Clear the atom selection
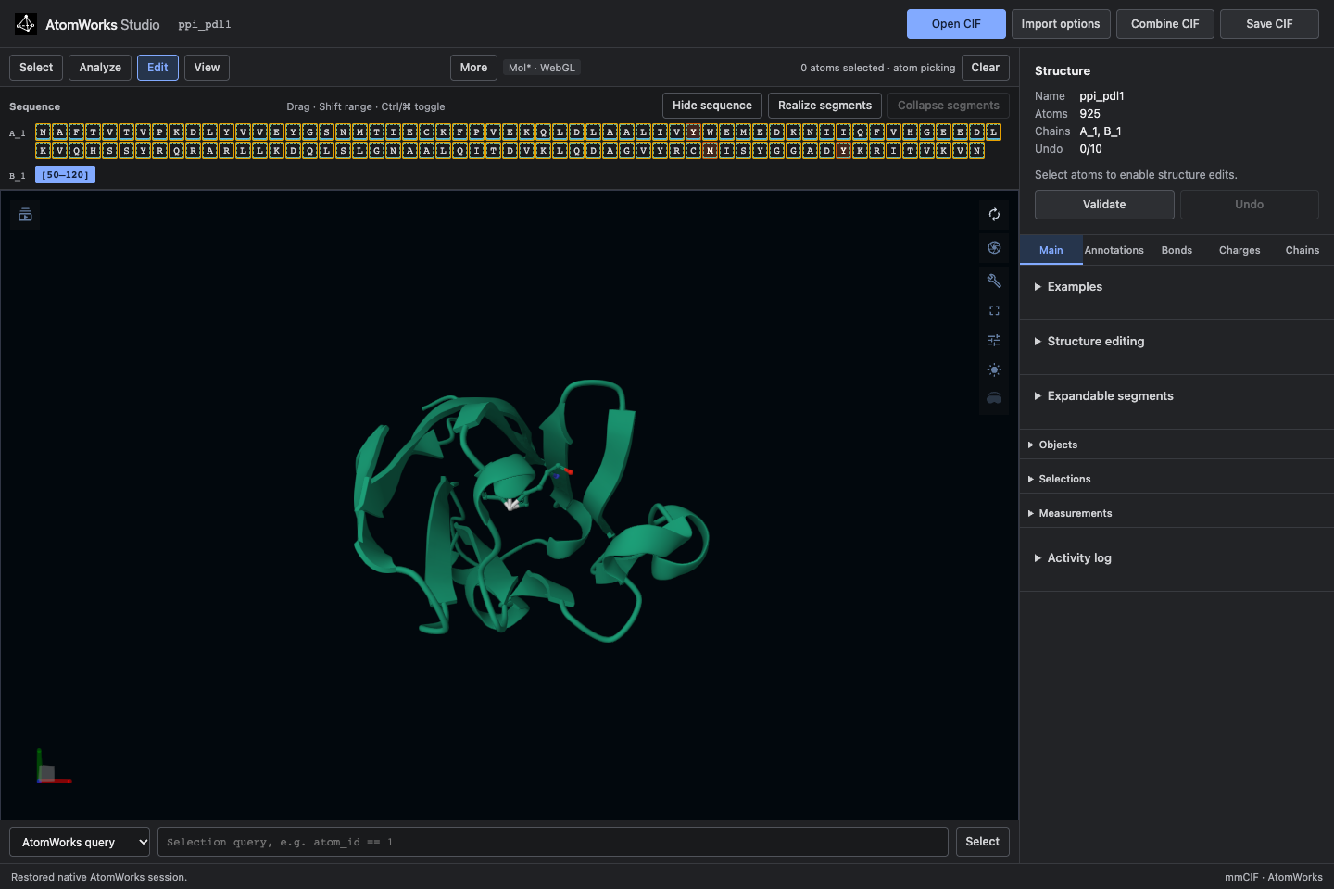This screenshot has width=1334, height=889. (x=986, y=68)
